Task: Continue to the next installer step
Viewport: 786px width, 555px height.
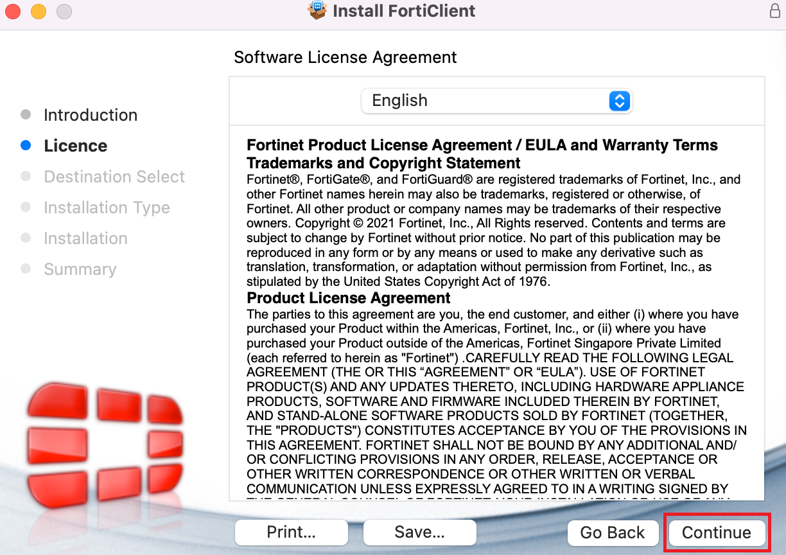Action: 716,533
